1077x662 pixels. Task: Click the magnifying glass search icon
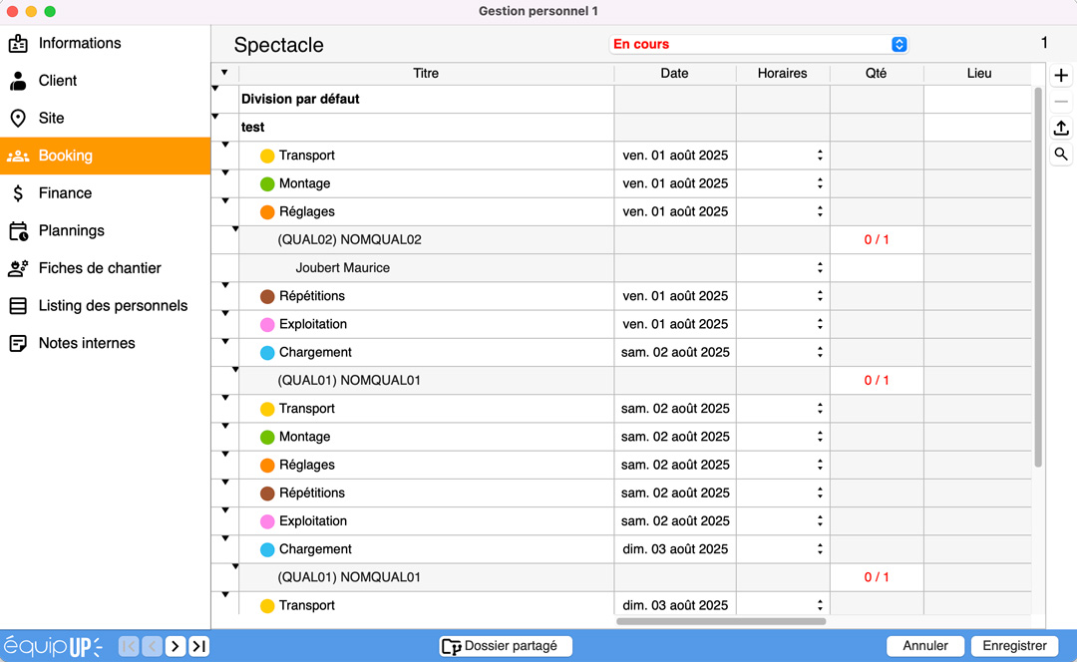point(1061,154)
